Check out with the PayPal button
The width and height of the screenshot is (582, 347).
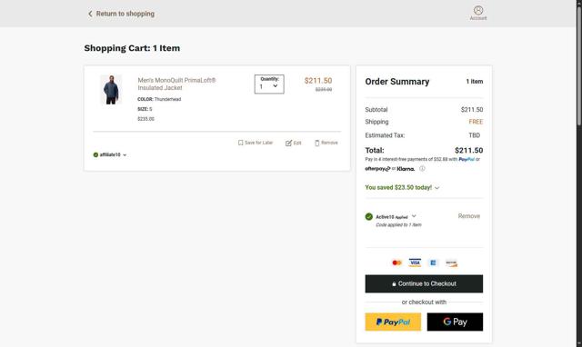[393, 322]
